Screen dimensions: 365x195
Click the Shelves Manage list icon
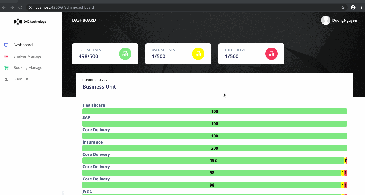click(x=6, y=56)
